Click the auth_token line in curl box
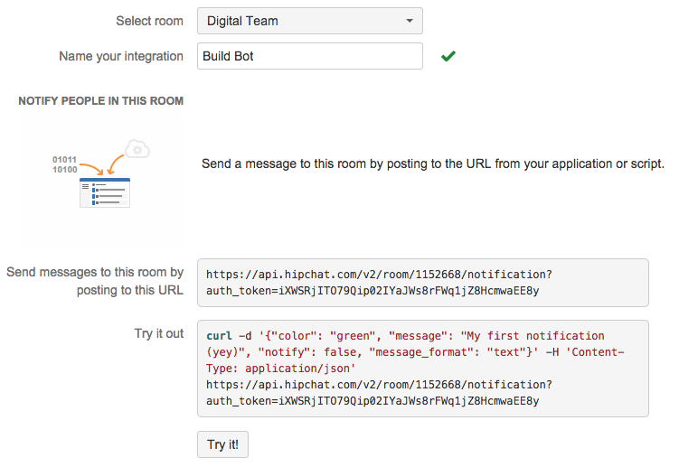The height and width of the screenshot is (467, 679). [373, 401]
